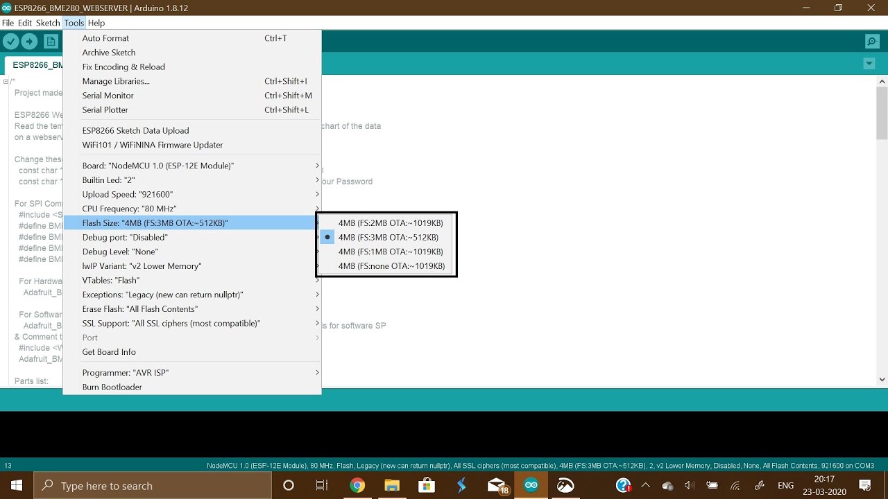This screenshot has width=888, height=499.
Task: Click the Upload arrow toolbar button
Action: [x=30, y=42]
